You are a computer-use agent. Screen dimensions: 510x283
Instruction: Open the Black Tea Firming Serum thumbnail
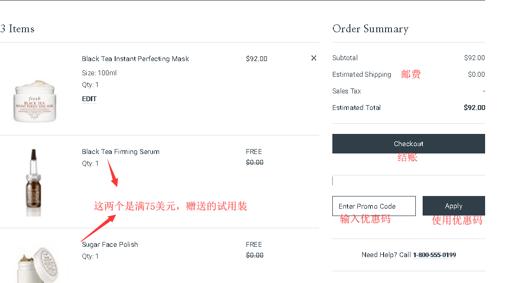pyautogui.click(x=33, y=182)
